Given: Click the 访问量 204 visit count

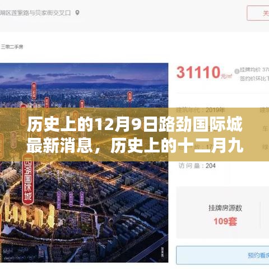Looking at the screenshot, I should tap(197, 166).
